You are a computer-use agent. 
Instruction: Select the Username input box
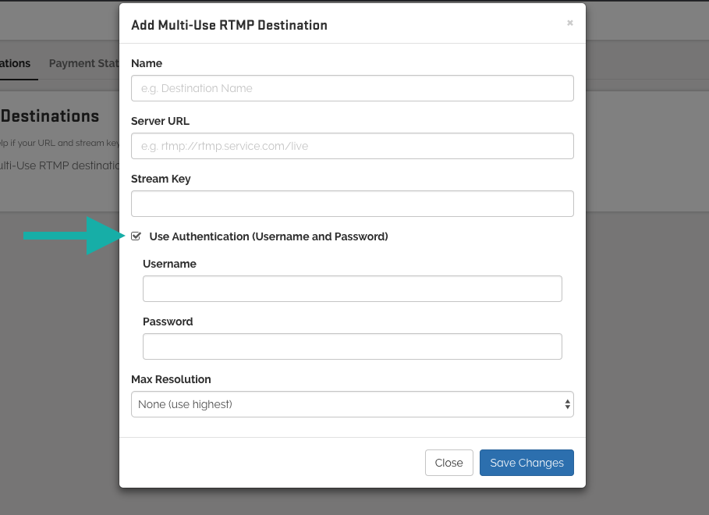tap(352, 289)
